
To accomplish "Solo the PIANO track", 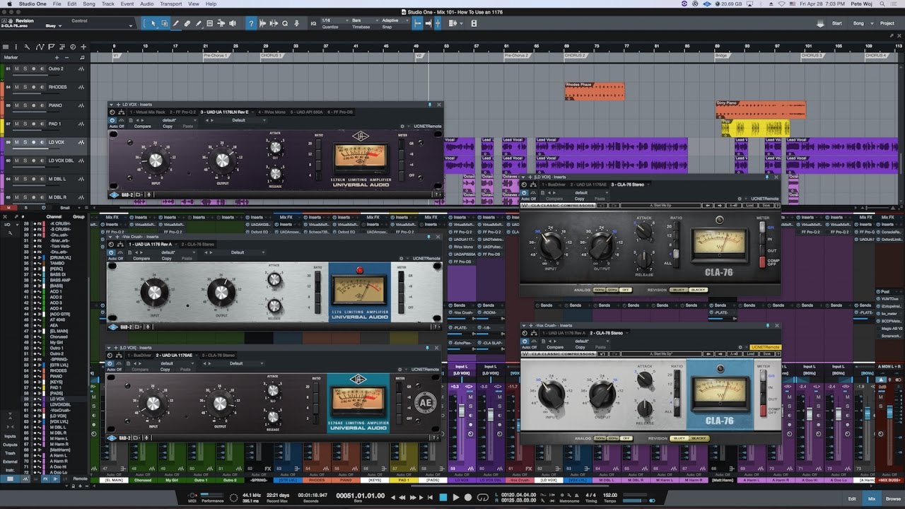I will [25, 105].
